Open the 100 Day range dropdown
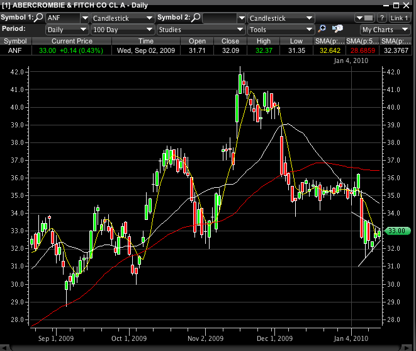Viewport: 416px width, 351px height. [x=122, y=29]
